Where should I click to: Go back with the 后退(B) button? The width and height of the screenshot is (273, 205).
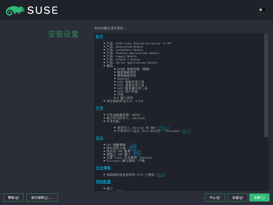click(x=238, y=198)
